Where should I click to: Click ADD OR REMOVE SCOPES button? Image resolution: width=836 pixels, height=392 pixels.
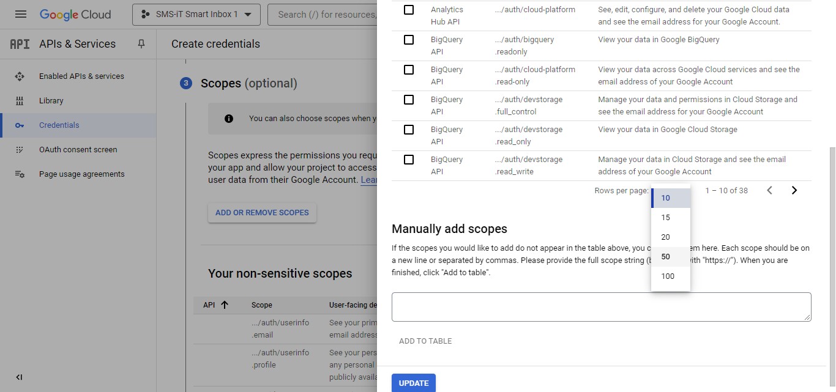[262, 213]
